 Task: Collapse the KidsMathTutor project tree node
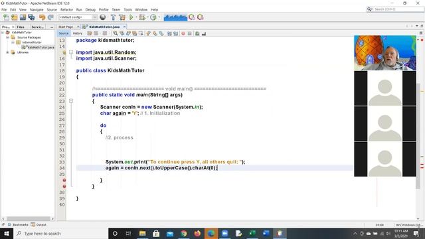3,33
